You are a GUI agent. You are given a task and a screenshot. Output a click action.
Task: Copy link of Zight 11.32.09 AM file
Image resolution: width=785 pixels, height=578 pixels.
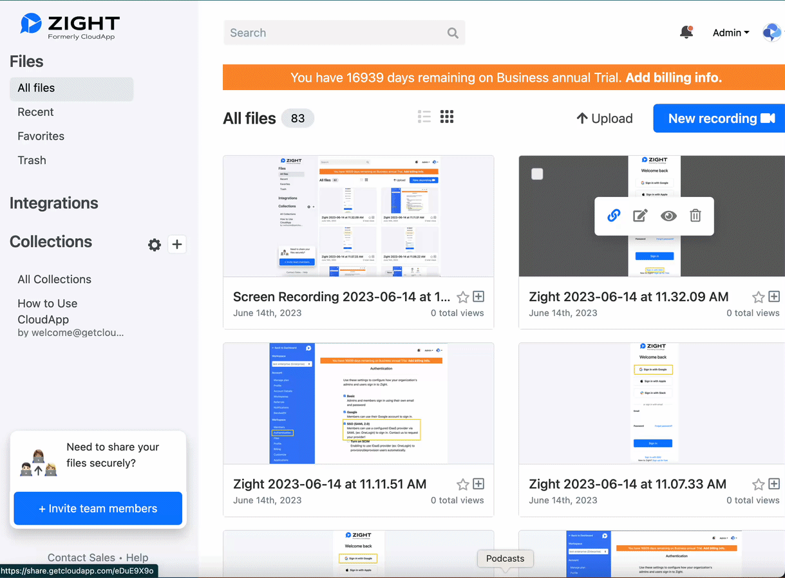tap(614, 216)
